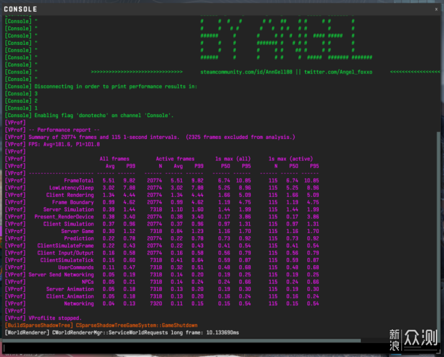Click the UserCommands row label
The width and height of the screenshot is (444, 357).
[76, 267]
